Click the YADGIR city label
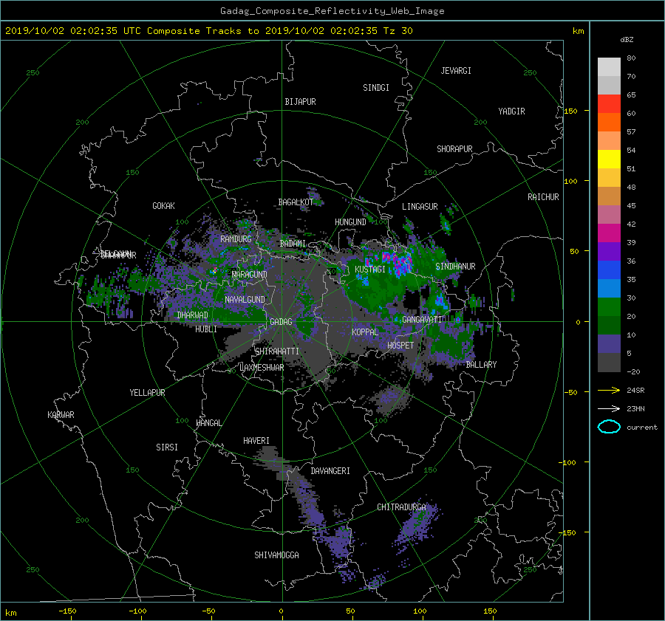Screen dimensions: 665x621 [x=511, y=111]
